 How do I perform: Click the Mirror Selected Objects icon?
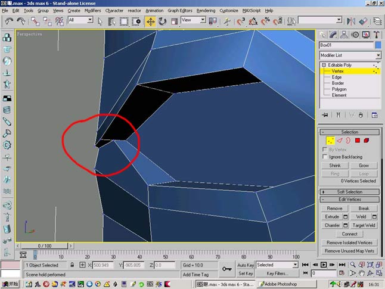click(x=351, y=21)
